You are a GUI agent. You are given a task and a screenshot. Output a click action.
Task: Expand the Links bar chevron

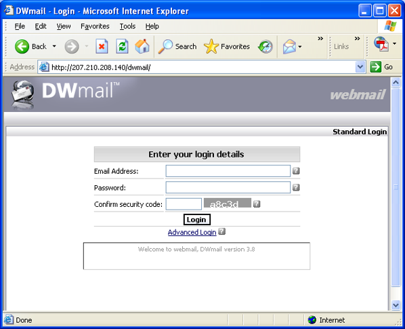[357, 39]
